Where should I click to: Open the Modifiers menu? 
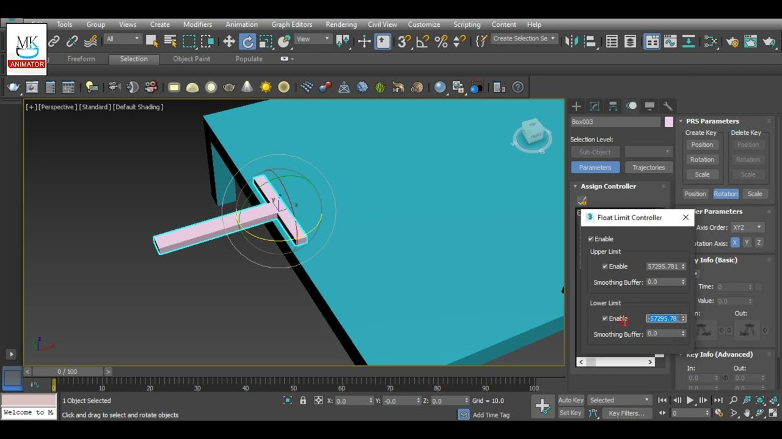pyautogui.click(x=197, y=24)
